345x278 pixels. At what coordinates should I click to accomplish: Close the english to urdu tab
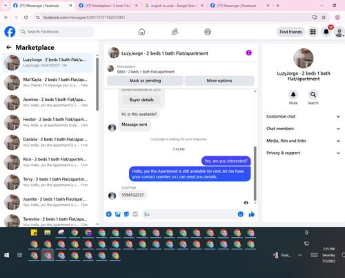click(202, 6)
